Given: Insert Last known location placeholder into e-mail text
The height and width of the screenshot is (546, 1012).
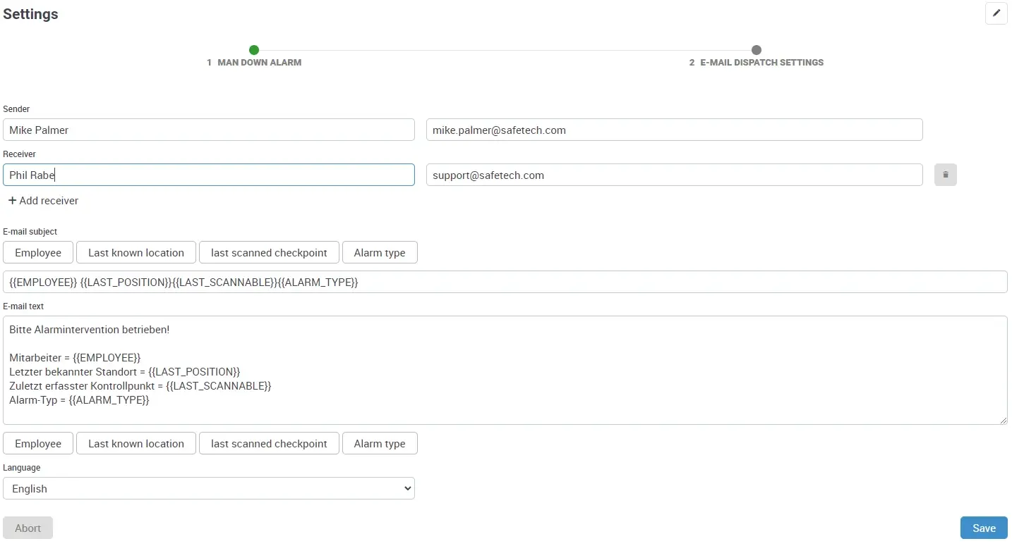Looking at the screenshot, I should pyautogui.click(x=135, y=443).
